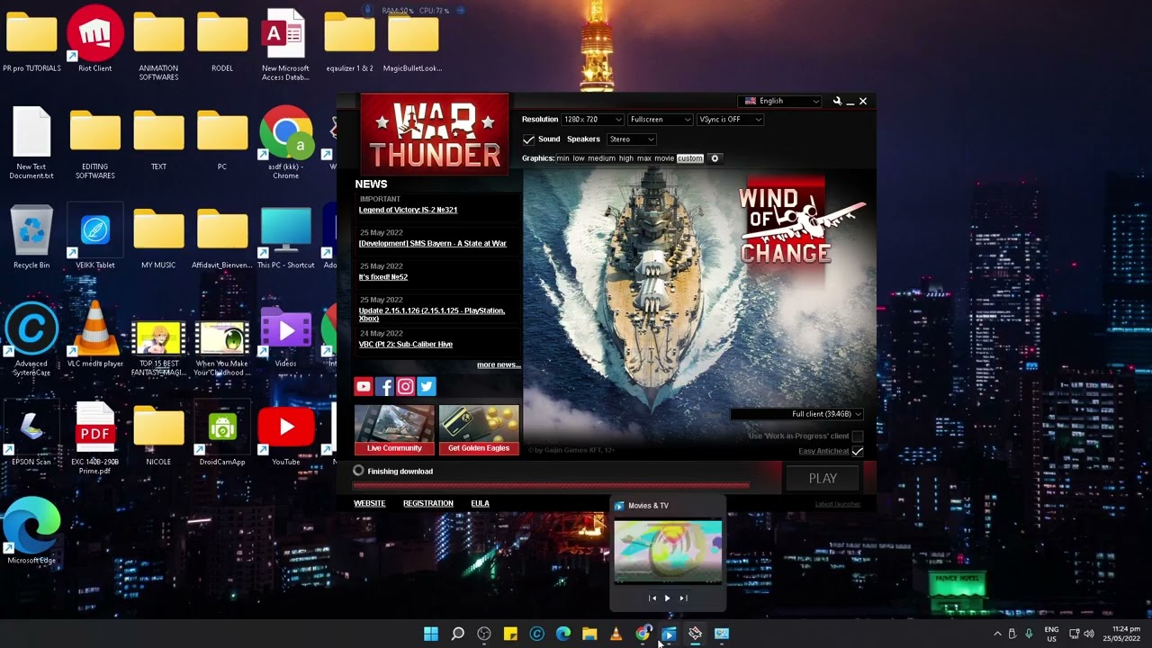Click the Movies & TV preview thumbnail
Screen dimensions: 1152x648
668,551
